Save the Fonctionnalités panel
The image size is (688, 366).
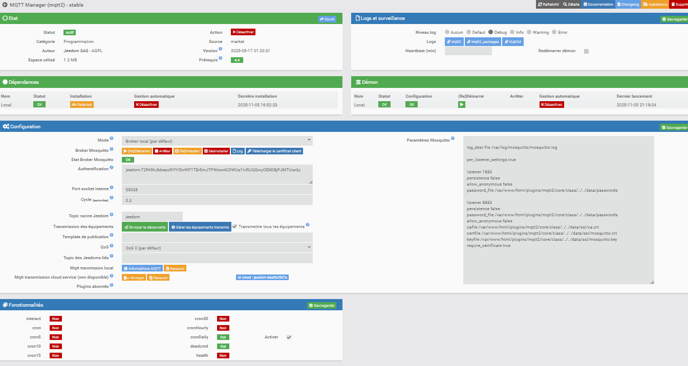[321, 305]
